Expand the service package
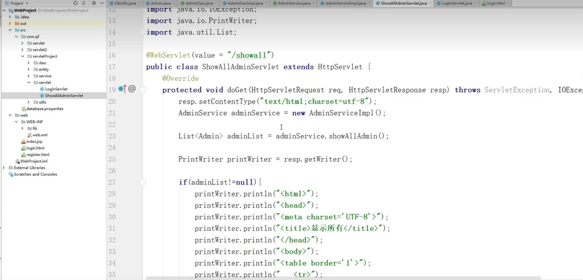This screenshot has height=280, width=583. pyautogui.click(x=29, y=76)
